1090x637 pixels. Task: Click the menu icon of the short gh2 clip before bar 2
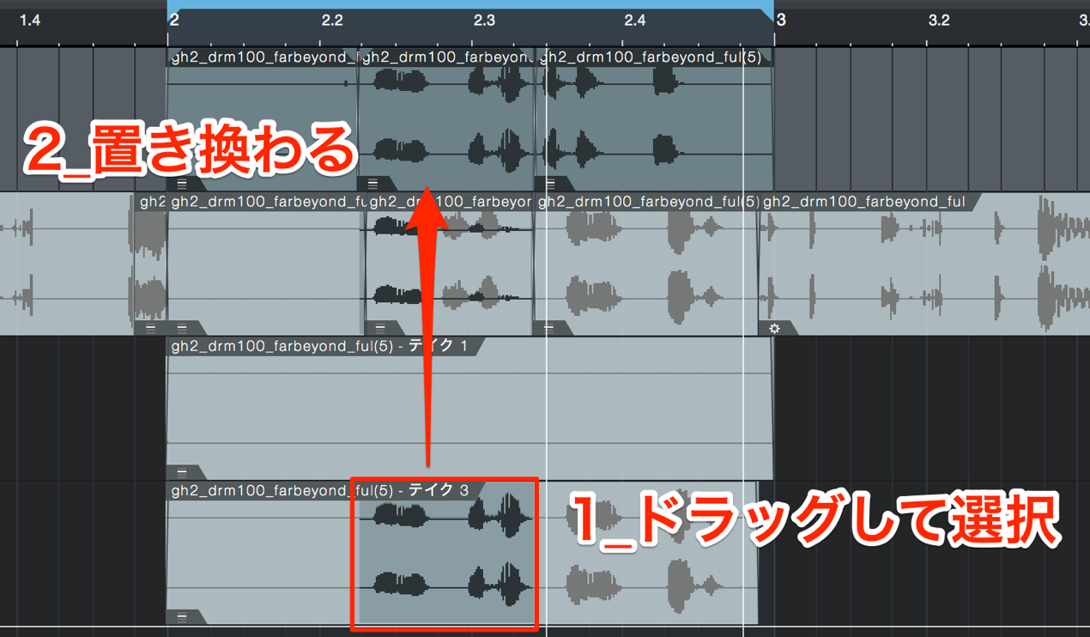[151, 328]
